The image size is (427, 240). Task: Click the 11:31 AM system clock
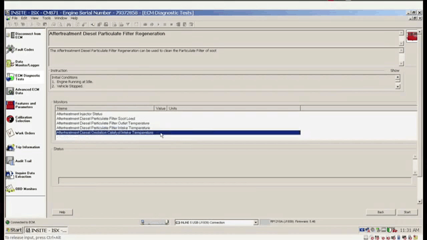409,230
